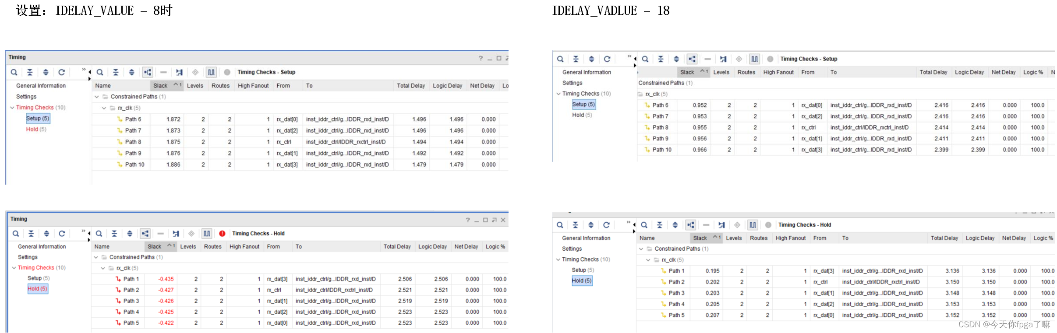Screen dimensions: 1057x333
Task: Click help question mark in bottom-left Timing panel header
Action: click(467, 220)
